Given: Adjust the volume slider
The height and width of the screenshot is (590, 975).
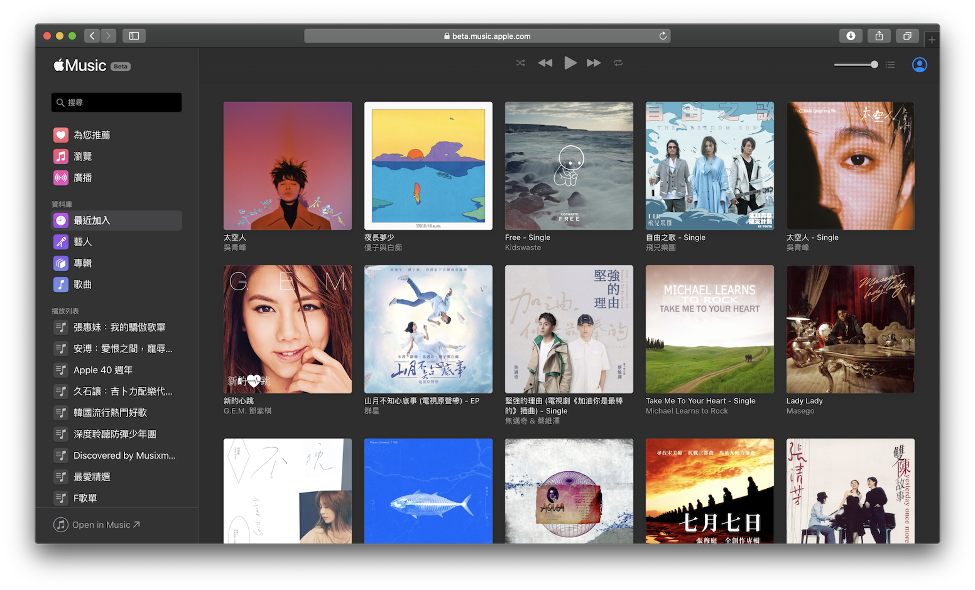Looking at the screenshot, I should tap(856, 65).
